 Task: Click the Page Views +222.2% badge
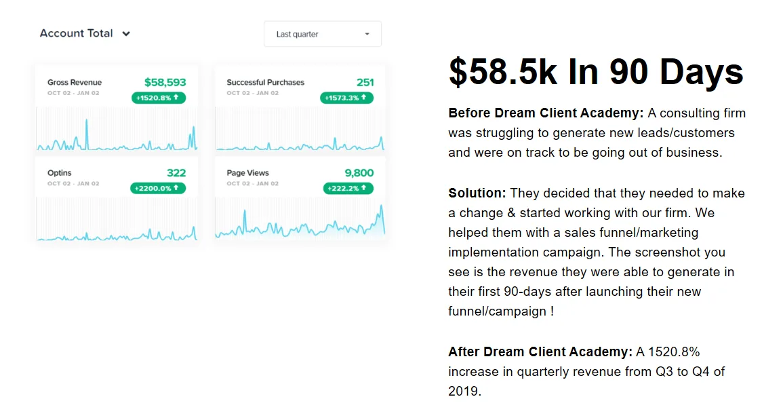click(x=348, y=188)
